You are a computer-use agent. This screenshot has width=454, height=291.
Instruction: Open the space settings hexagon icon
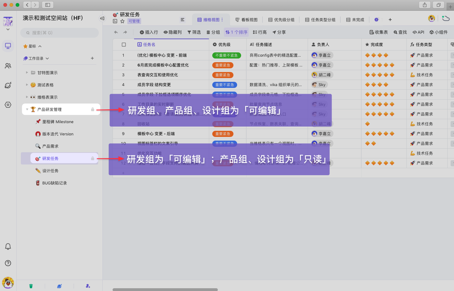click(8, 105)
